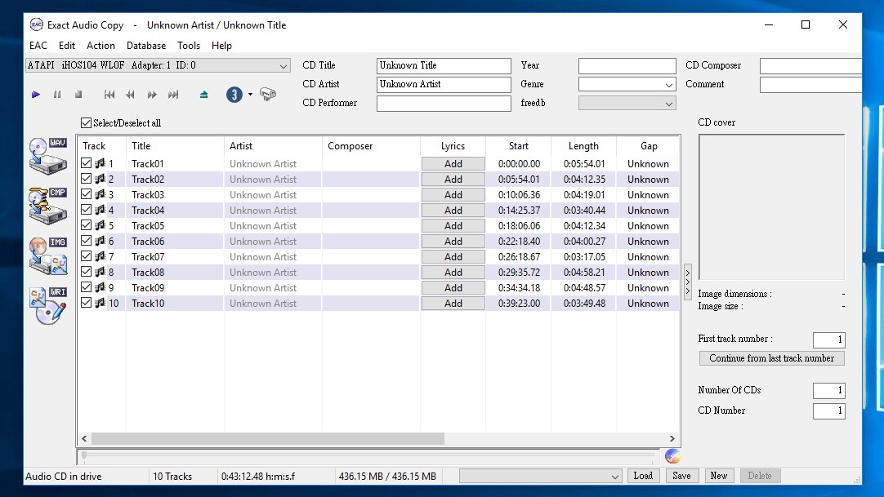Uncheck the checkbox for track 1

(x=87, y=163)
